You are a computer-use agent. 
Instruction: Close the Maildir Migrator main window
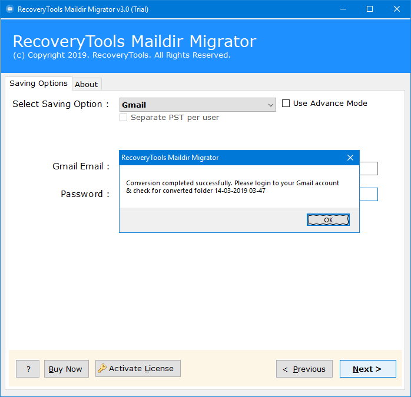coord(397,9)
